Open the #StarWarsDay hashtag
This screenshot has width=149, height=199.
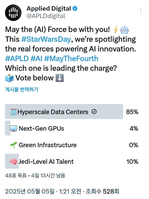pyautogui.click(x=46, y=39)
